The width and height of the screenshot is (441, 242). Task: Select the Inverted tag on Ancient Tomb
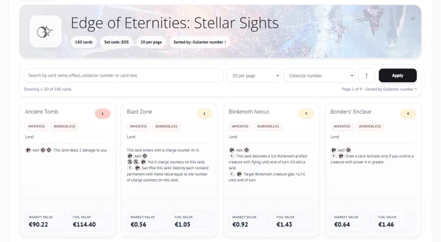click(x=36, y=127)
